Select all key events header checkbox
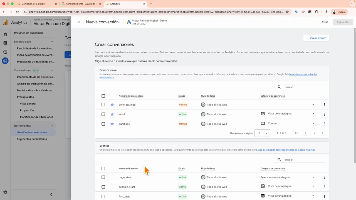The width and height of the screenshot is (356, 200). (x=103, y=96)
